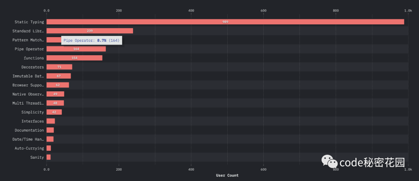Click the "User Count" axis title
This screenshot has width=419, height=181.
coord(227,176)
